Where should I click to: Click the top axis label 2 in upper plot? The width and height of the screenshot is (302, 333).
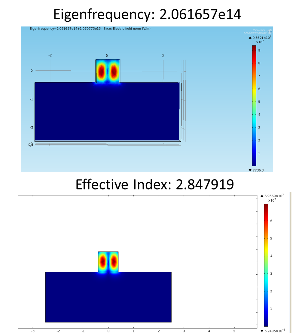click(163, 56)
